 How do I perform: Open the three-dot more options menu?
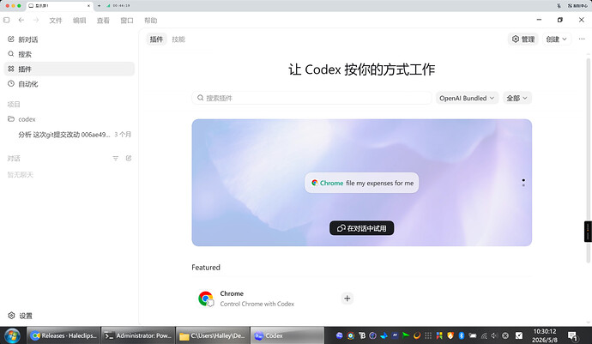(582, 39)
